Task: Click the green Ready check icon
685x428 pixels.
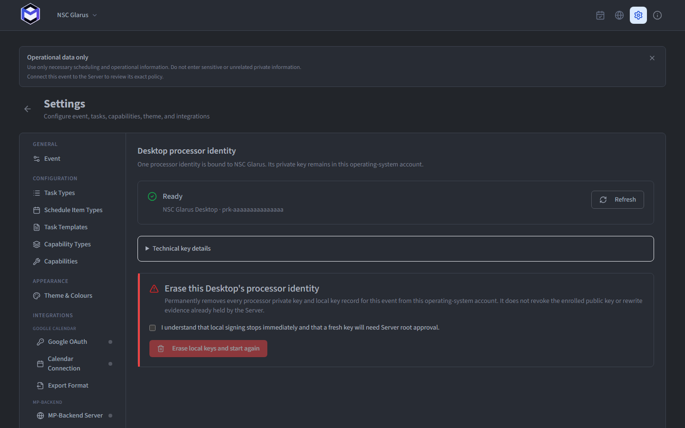Action: click(x=152, y=196)
